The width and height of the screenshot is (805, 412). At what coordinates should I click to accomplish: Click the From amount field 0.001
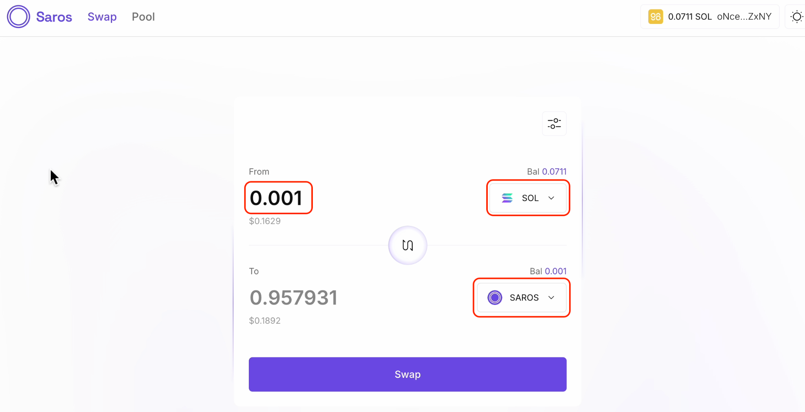276,198
